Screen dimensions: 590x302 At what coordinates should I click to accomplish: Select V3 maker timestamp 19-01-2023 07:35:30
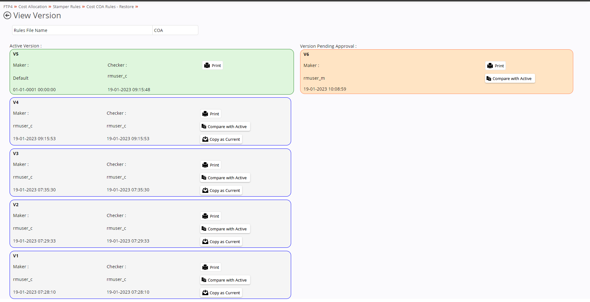(34, 190)
